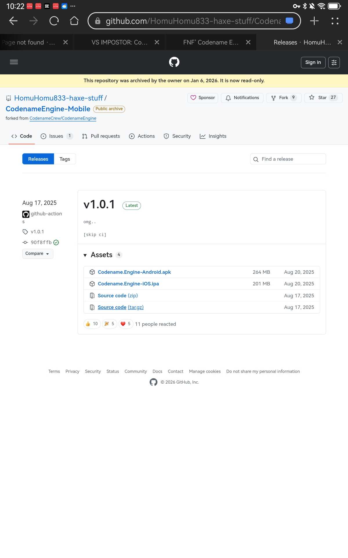Switch to the Tags tab
The image size is (348, 558).
(x=65, y=159)
